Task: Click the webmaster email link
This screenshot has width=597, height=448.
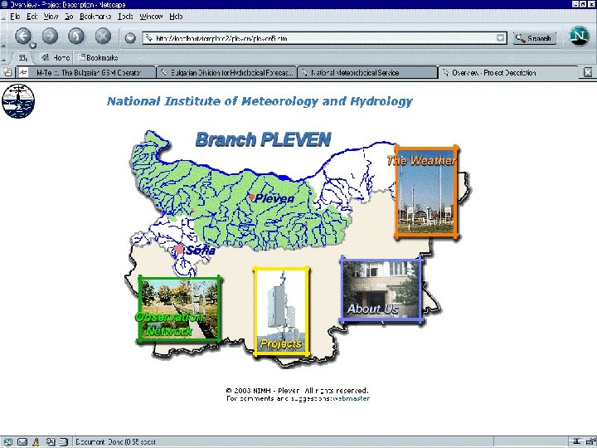Action: 351,398
